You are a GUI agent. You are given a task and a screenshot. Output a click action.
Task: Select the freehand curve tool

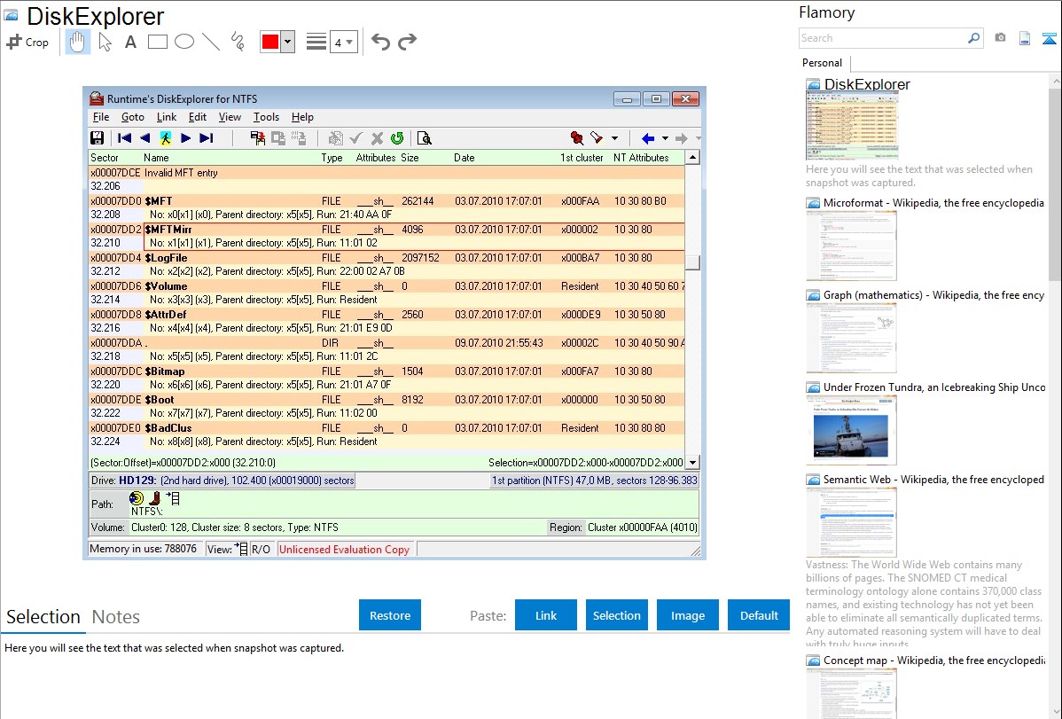click(x=238, y=42)
